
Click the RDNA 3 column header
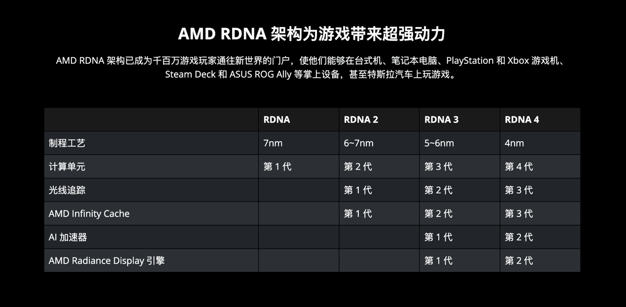(x=441, y=119)
